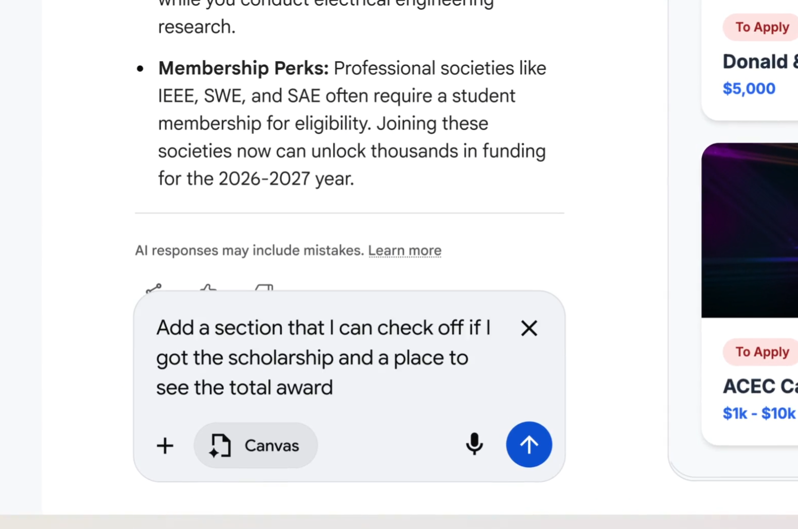Click the Membership Perks bold heading
This screenshot has width=798, height=529.
(x=243, y=68)
